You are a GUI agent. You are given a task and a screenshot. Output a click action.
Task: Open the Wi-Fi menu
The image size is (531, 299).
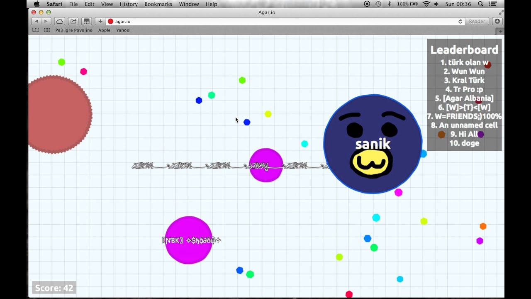(x=426, y=4)
